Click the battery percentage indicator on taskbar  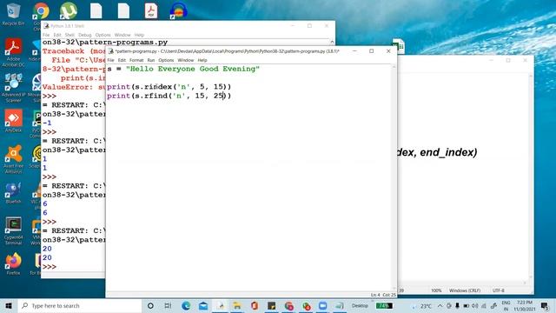384,305
